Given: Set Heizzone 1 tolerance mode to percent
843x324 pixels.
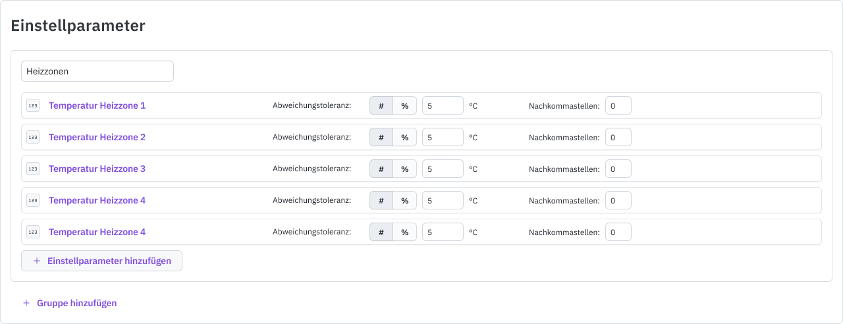Looking at the screenshot, I should pyautogui.click(x=405, y=105).
